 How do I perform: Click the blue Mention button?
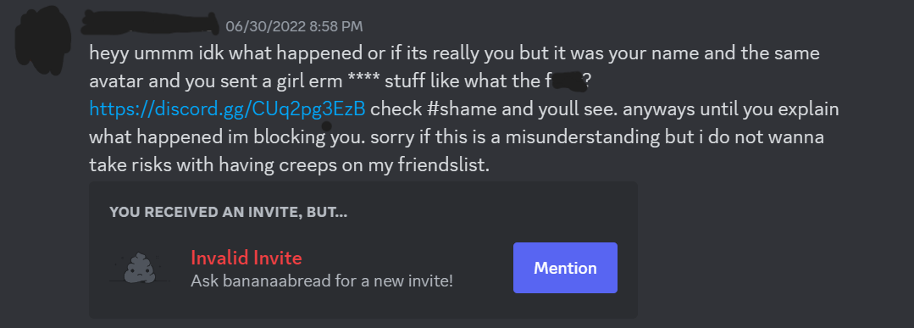[565, 268]
